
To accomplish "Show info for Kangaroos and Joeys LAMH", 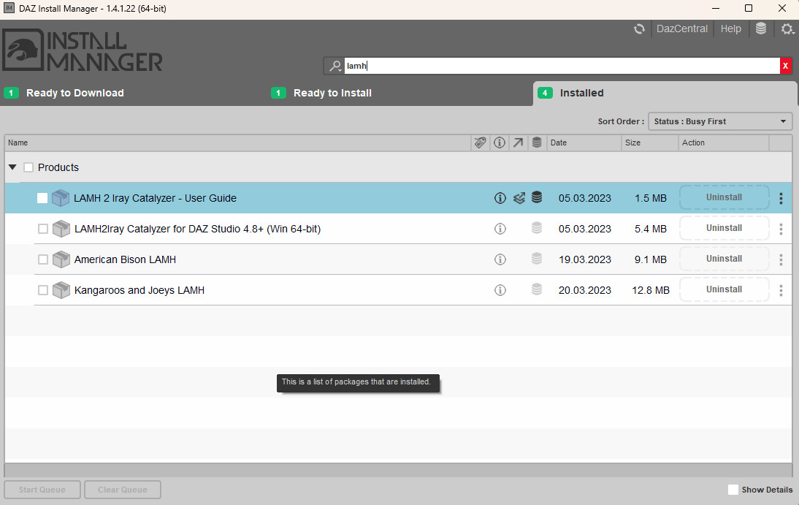I will pos(500,289).
